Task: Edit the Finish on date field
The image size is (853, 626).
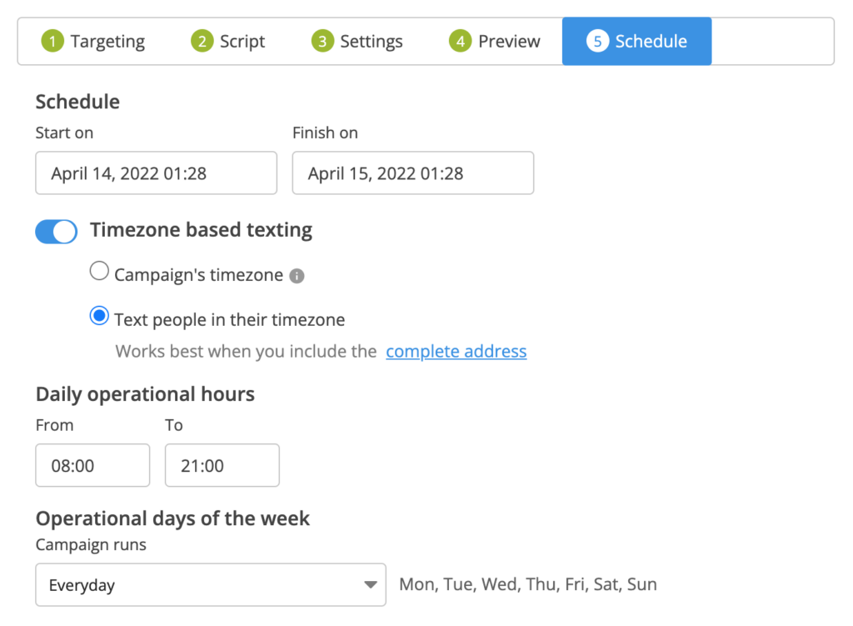Action: [413, 173]
